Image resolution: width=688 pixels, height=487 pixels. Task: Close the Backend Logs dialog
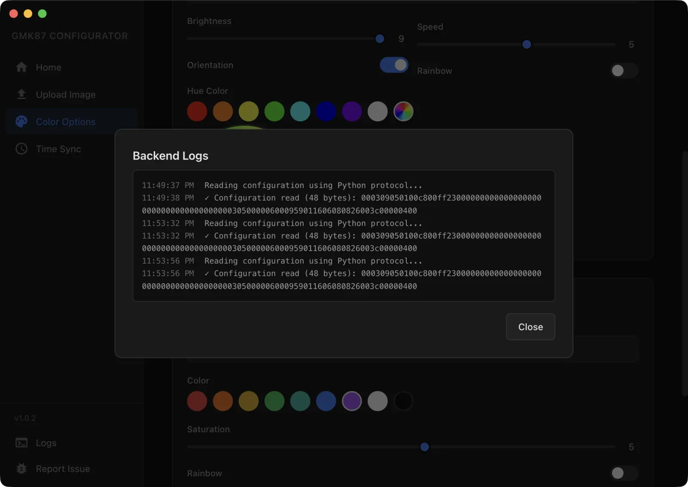point(530,327)
